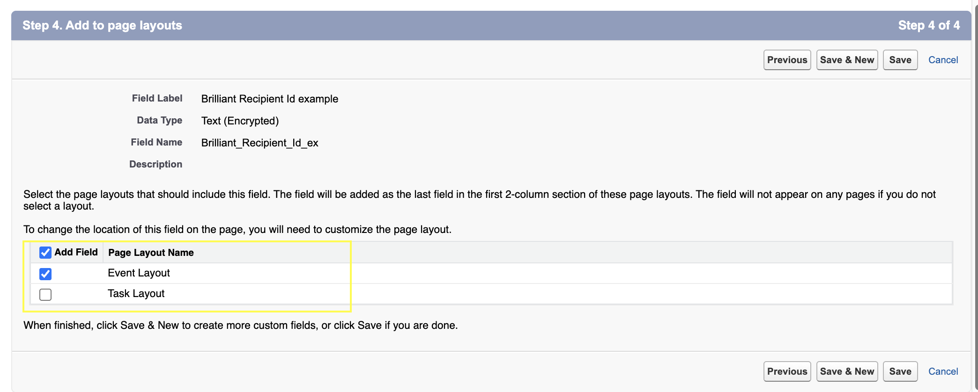Click the Brilliant_Recipient_Id_ex field name value
The height and width of the screenshot is (392, 978).
click(x=259, y=143)
